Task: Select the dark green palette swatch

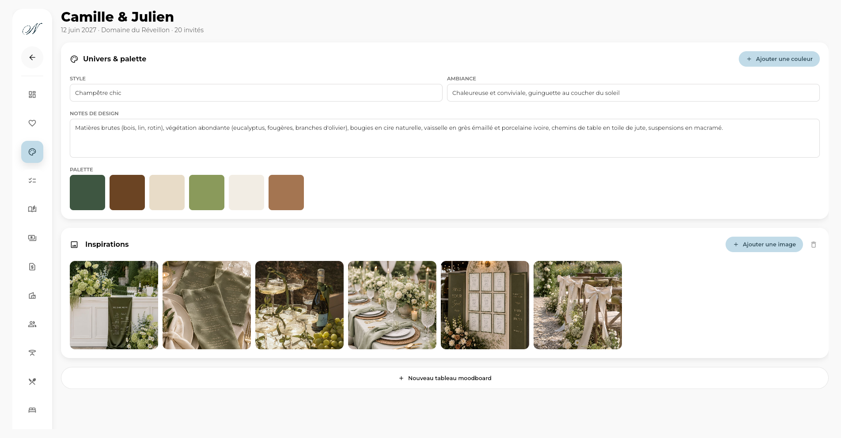Action: 87,193
